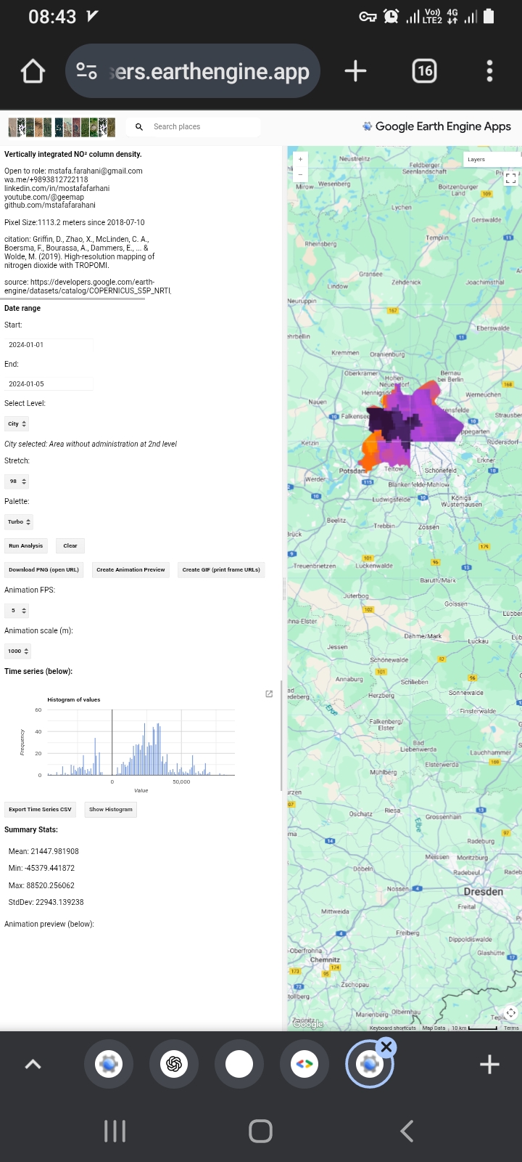Image resolution: width=522 pixels, height=1162 pixels.
Task: Zoom out on the map
Action: pos(300,174)
